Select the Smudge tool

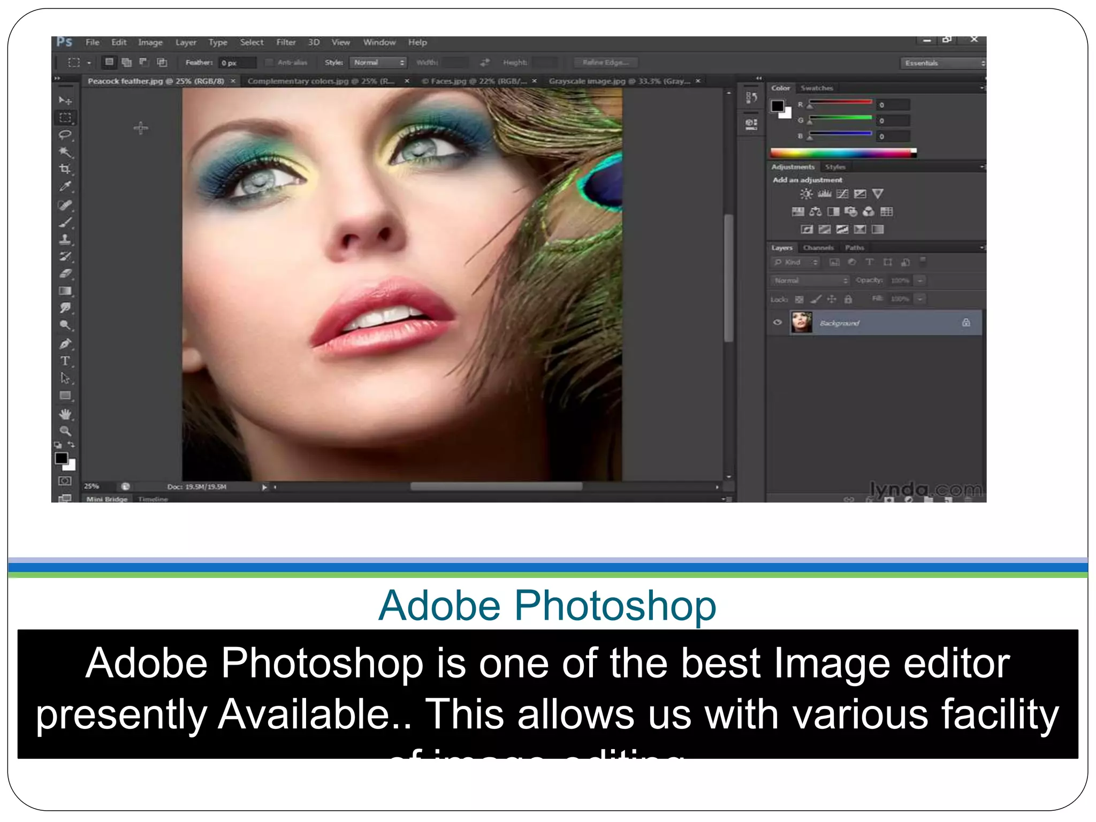coord(65,308)
